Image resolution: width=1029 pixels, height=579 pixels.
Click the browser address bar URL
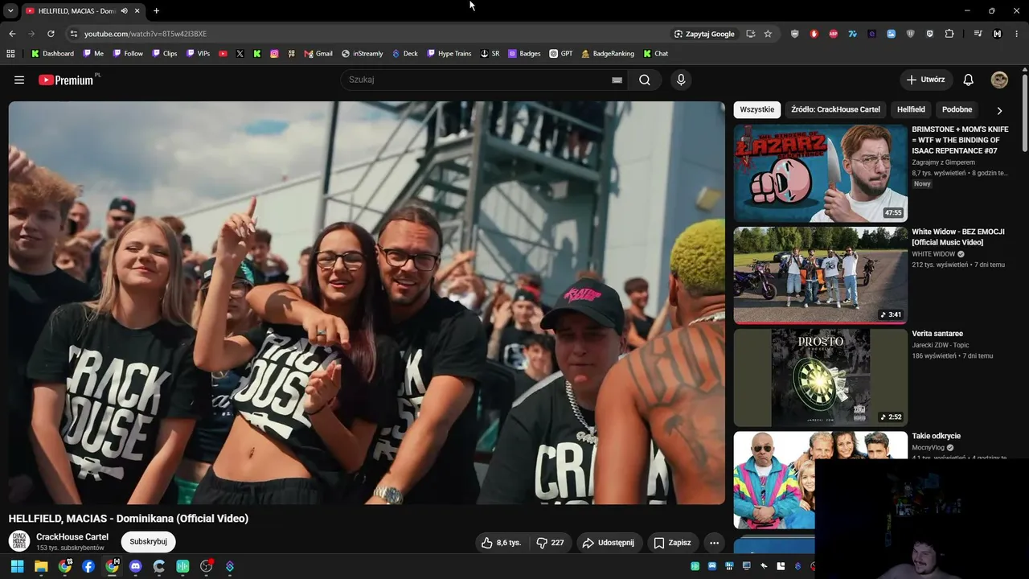146,34
